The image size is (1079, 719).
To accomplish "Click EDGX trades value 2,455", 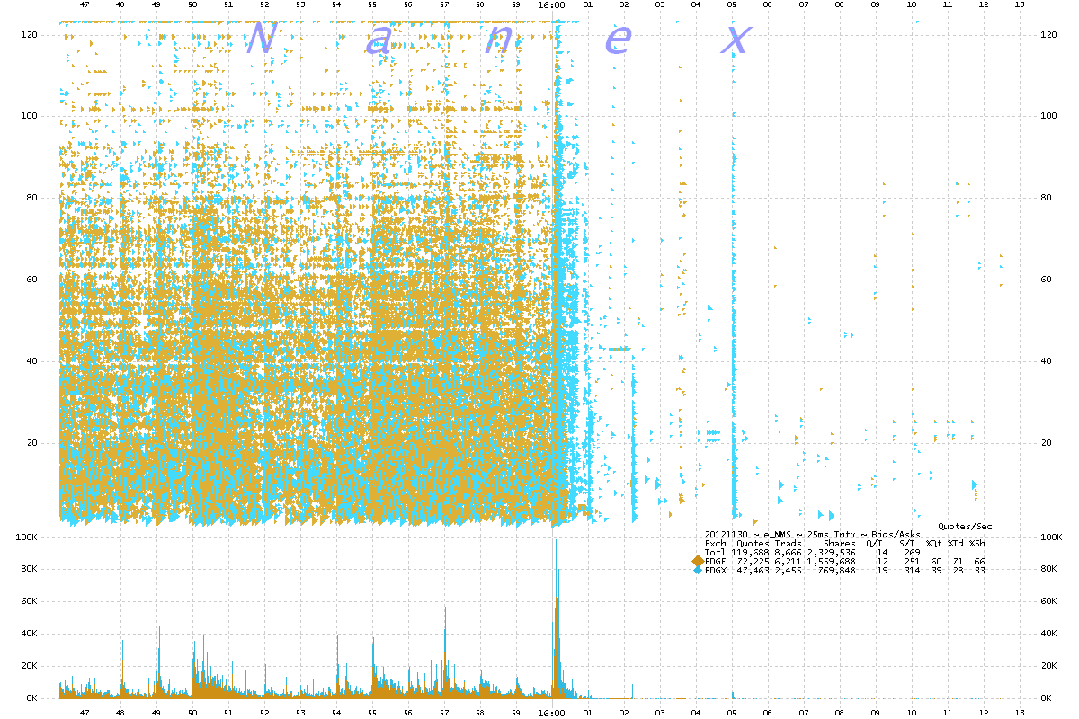I will (788, 571).
